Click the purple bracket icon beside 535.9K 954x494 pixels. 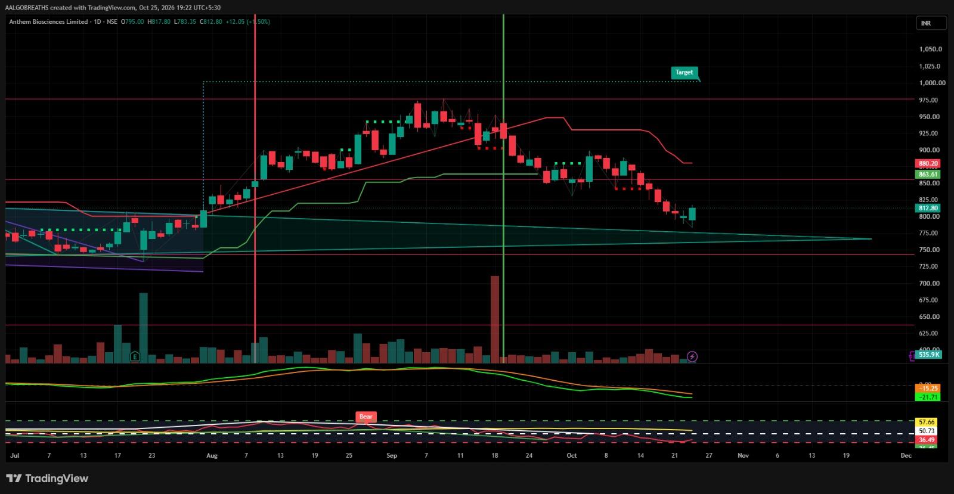tap(912, 356)
